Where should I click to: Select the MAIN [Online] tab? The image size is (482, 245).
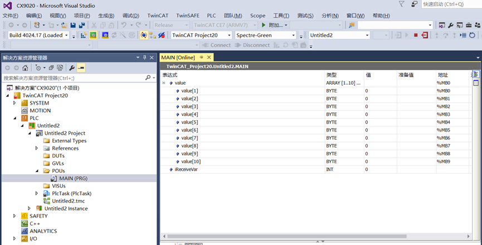tap(178, 57)
